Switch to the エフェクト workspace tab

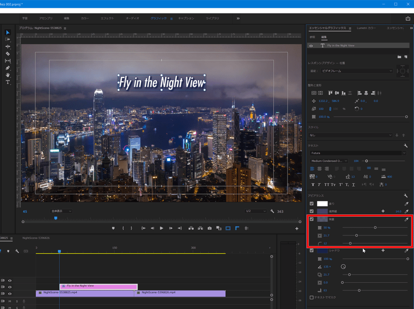(x=107, y=18)
